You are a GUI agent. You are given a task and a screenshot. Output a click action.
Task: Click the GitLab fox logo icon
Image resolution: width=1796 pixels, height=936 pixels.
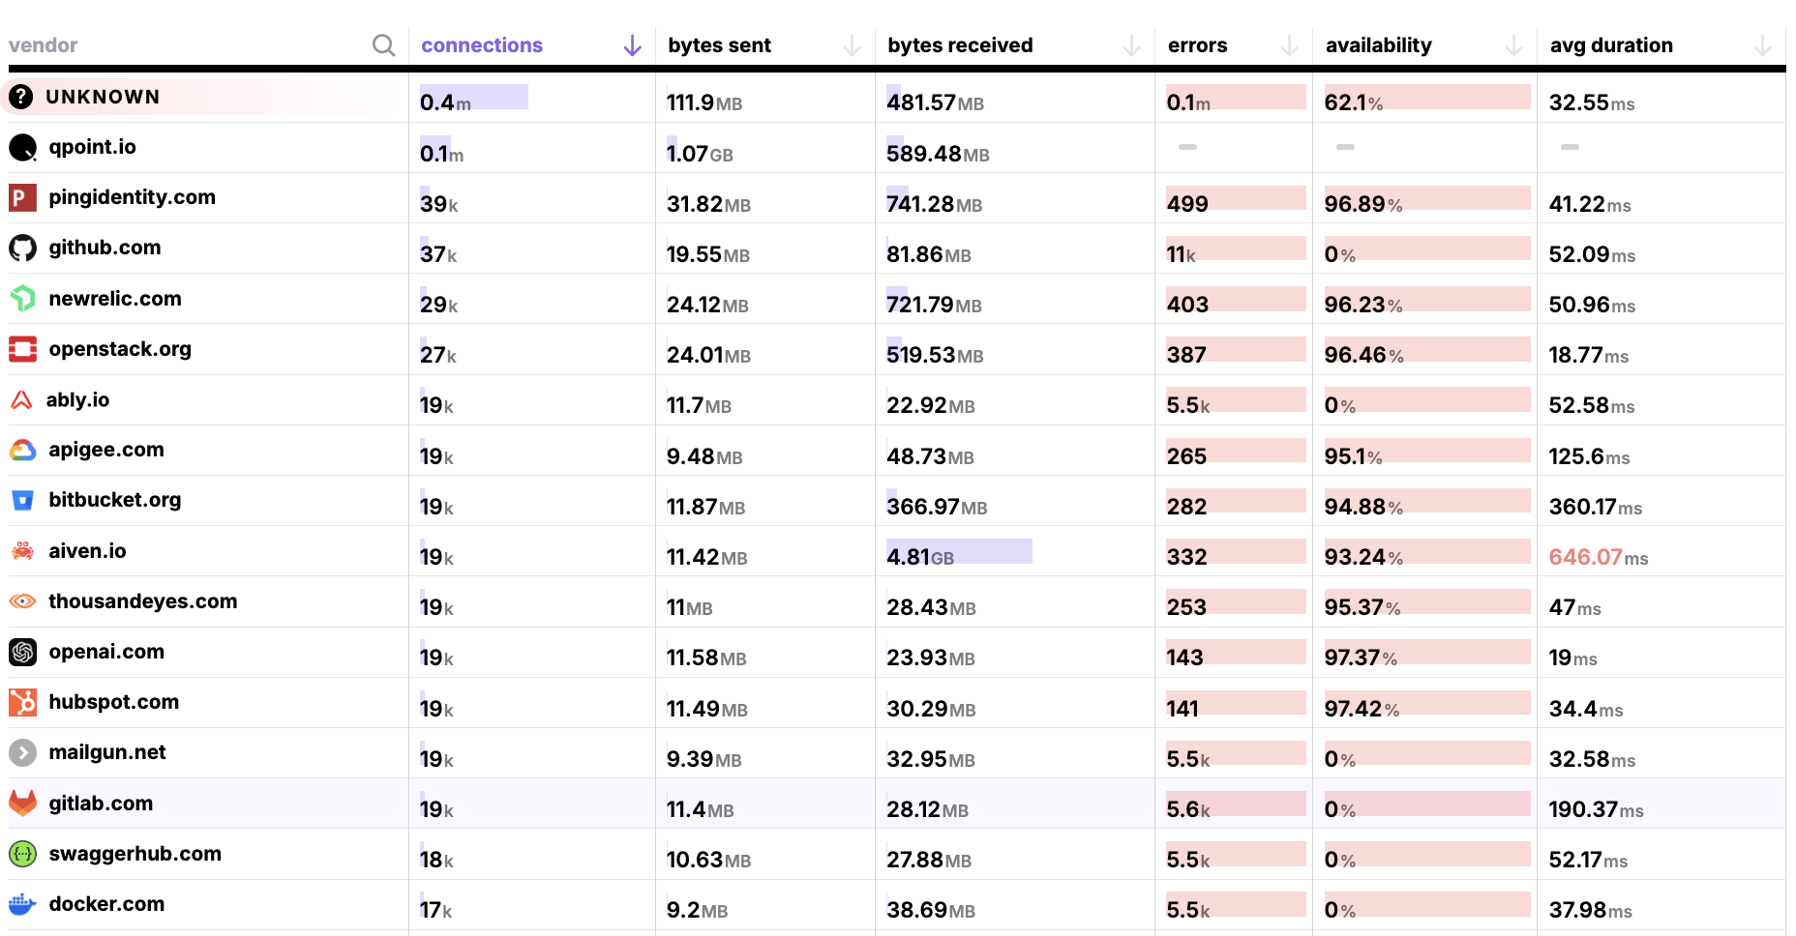coord(22,804)
